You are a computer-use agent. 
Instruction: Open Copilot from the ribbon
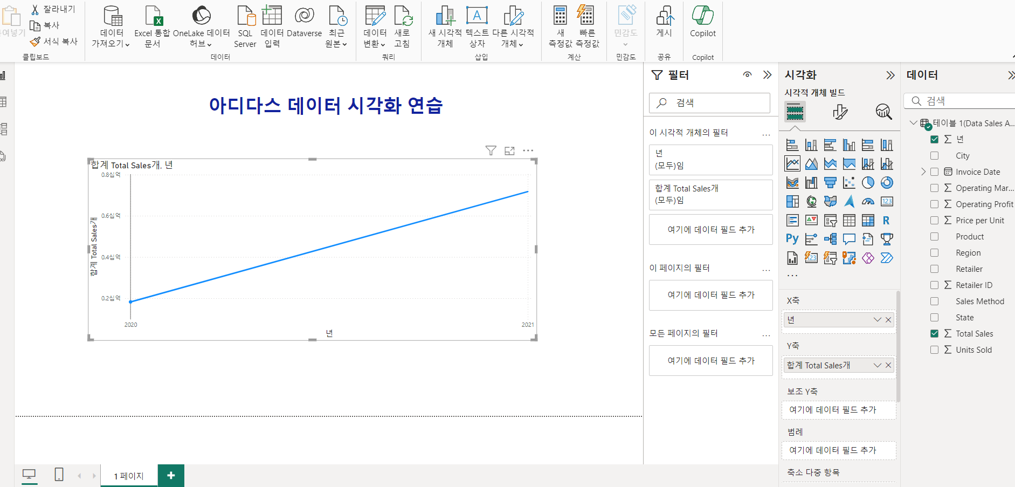coord(703,22)
